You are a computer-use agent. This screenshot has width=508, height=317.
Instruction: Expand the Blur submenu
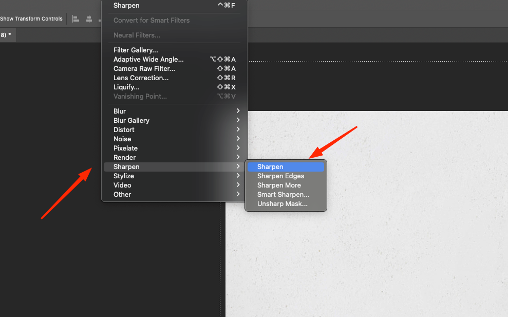point(174,111)
